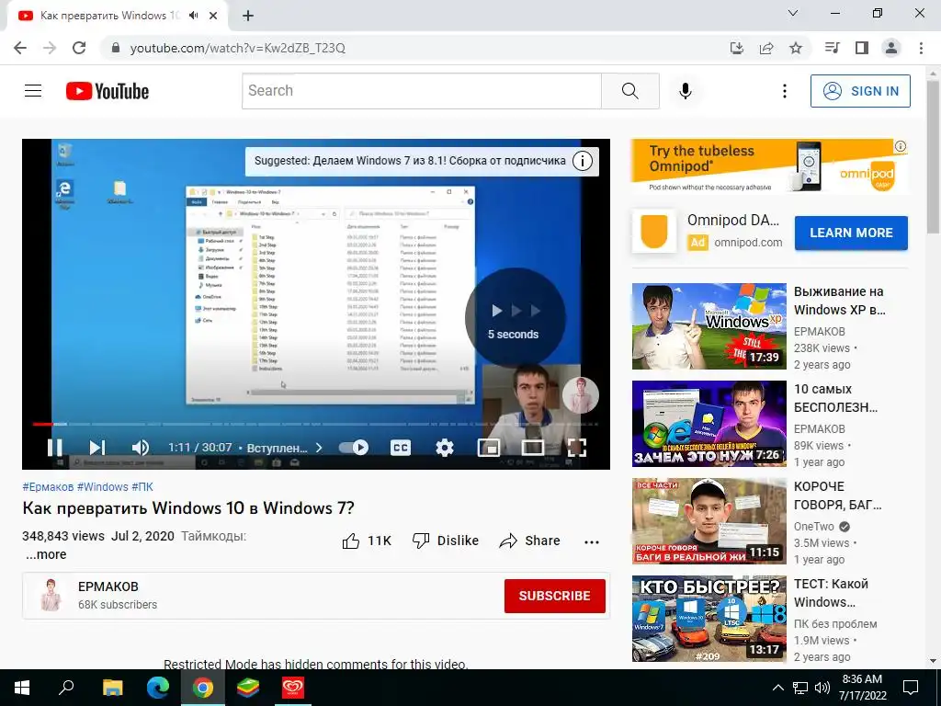Open YouTube settings three-dot menu
941x706 pixels.
[x=785, y=91]
